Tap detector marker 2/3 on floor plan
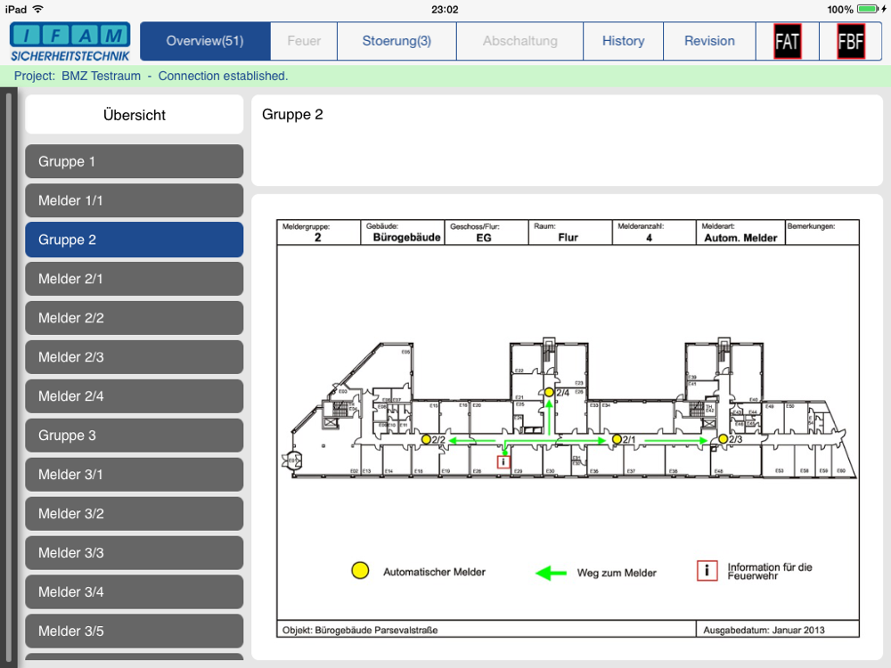 (723, 440)
